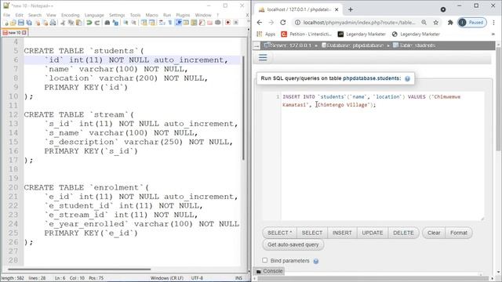Click the Copy icon in Notepad++ toolbar
This screenshot has height=282, width=502.
[71, 23]
